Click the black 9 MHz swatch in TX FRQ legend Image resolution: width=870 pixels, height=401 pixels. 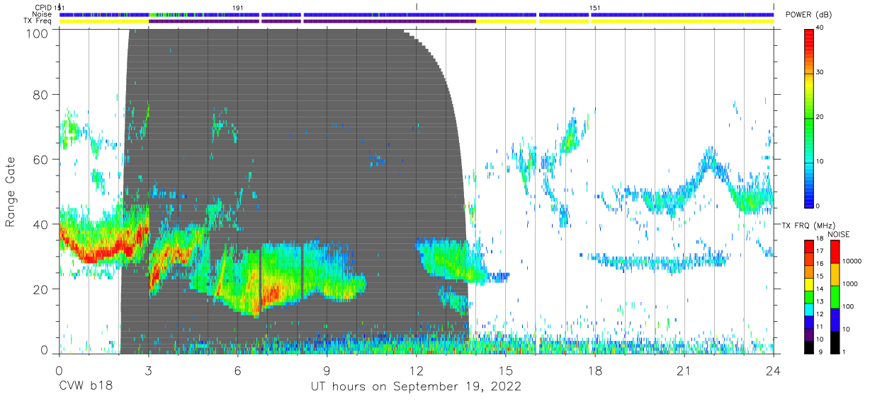click(809, 347)
